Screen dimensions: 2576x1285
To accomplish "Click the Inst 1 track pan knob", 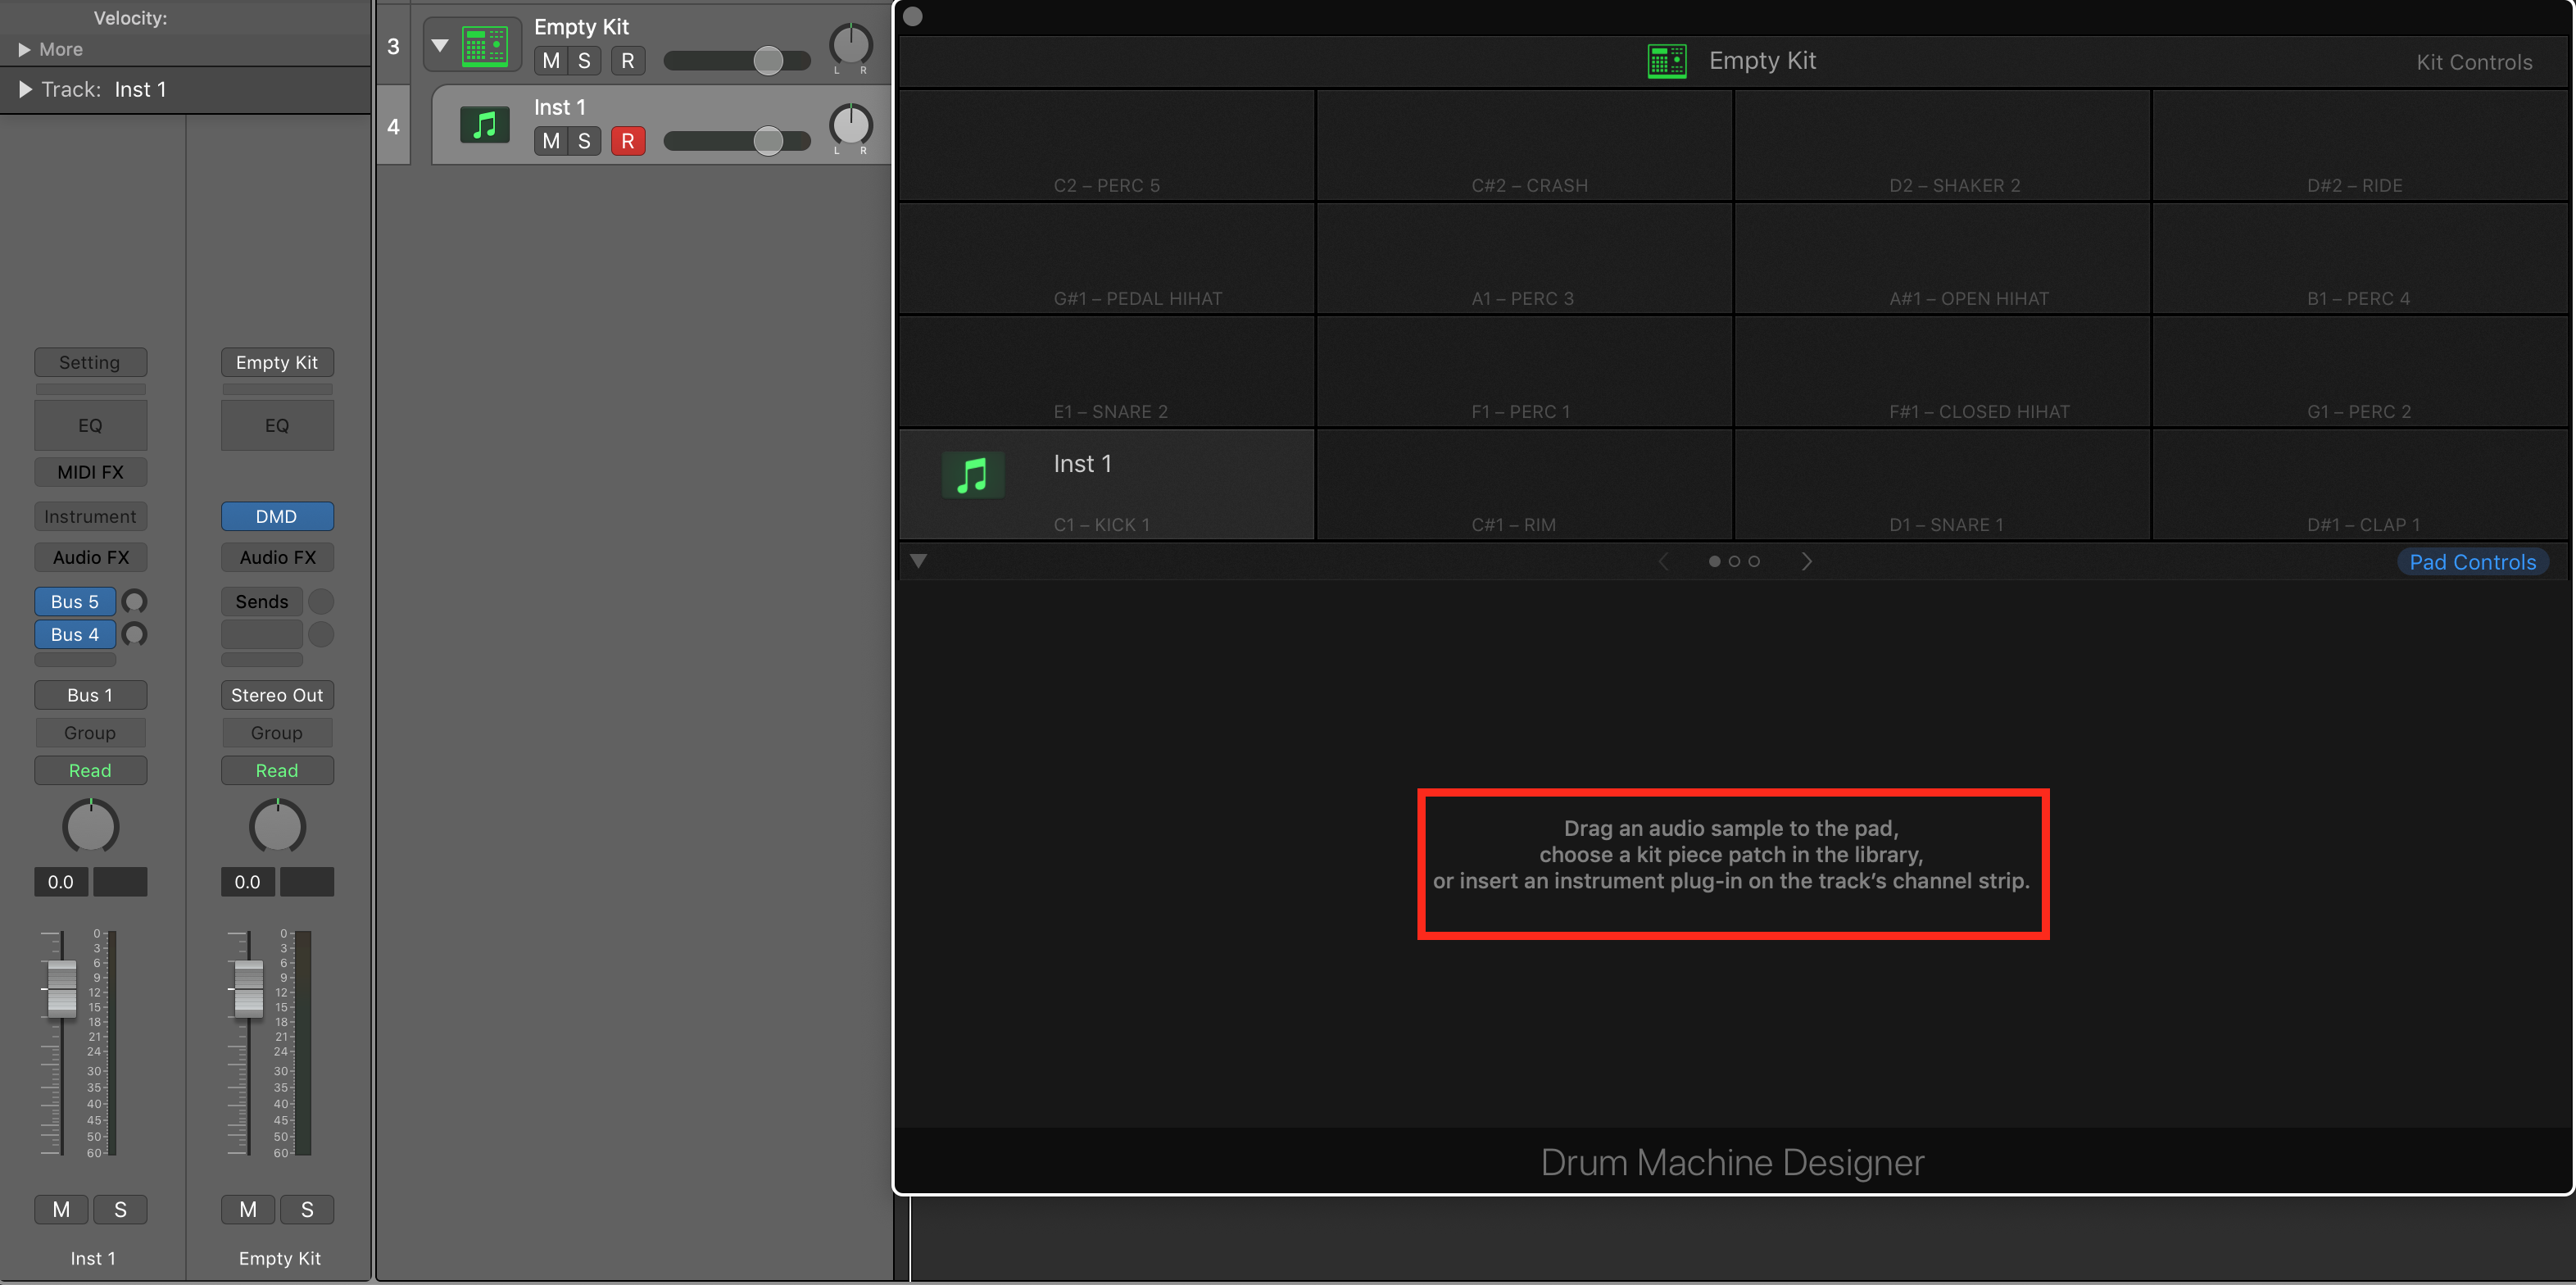I will 851,125.
